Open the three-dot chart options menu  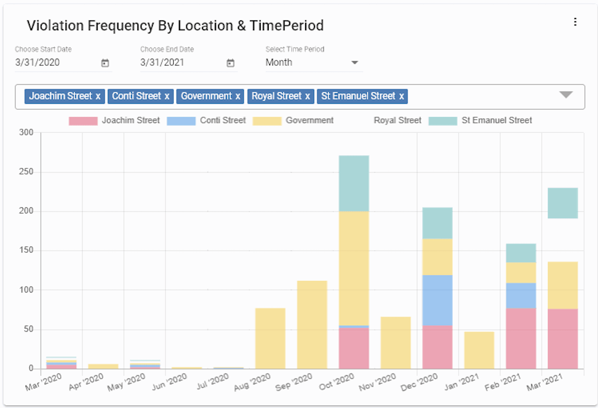pyautogui.click(x=575, y=22)
